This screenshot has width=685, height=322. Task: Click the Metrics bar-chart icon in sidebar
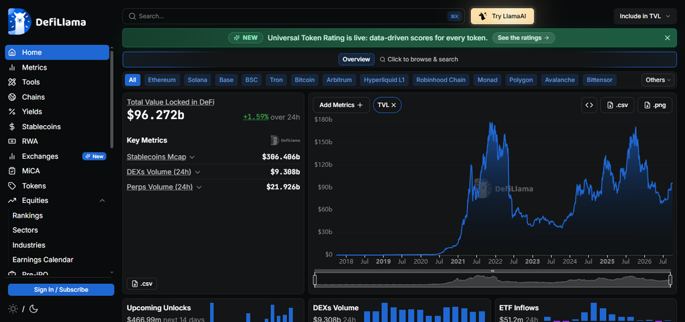[13, 68]
